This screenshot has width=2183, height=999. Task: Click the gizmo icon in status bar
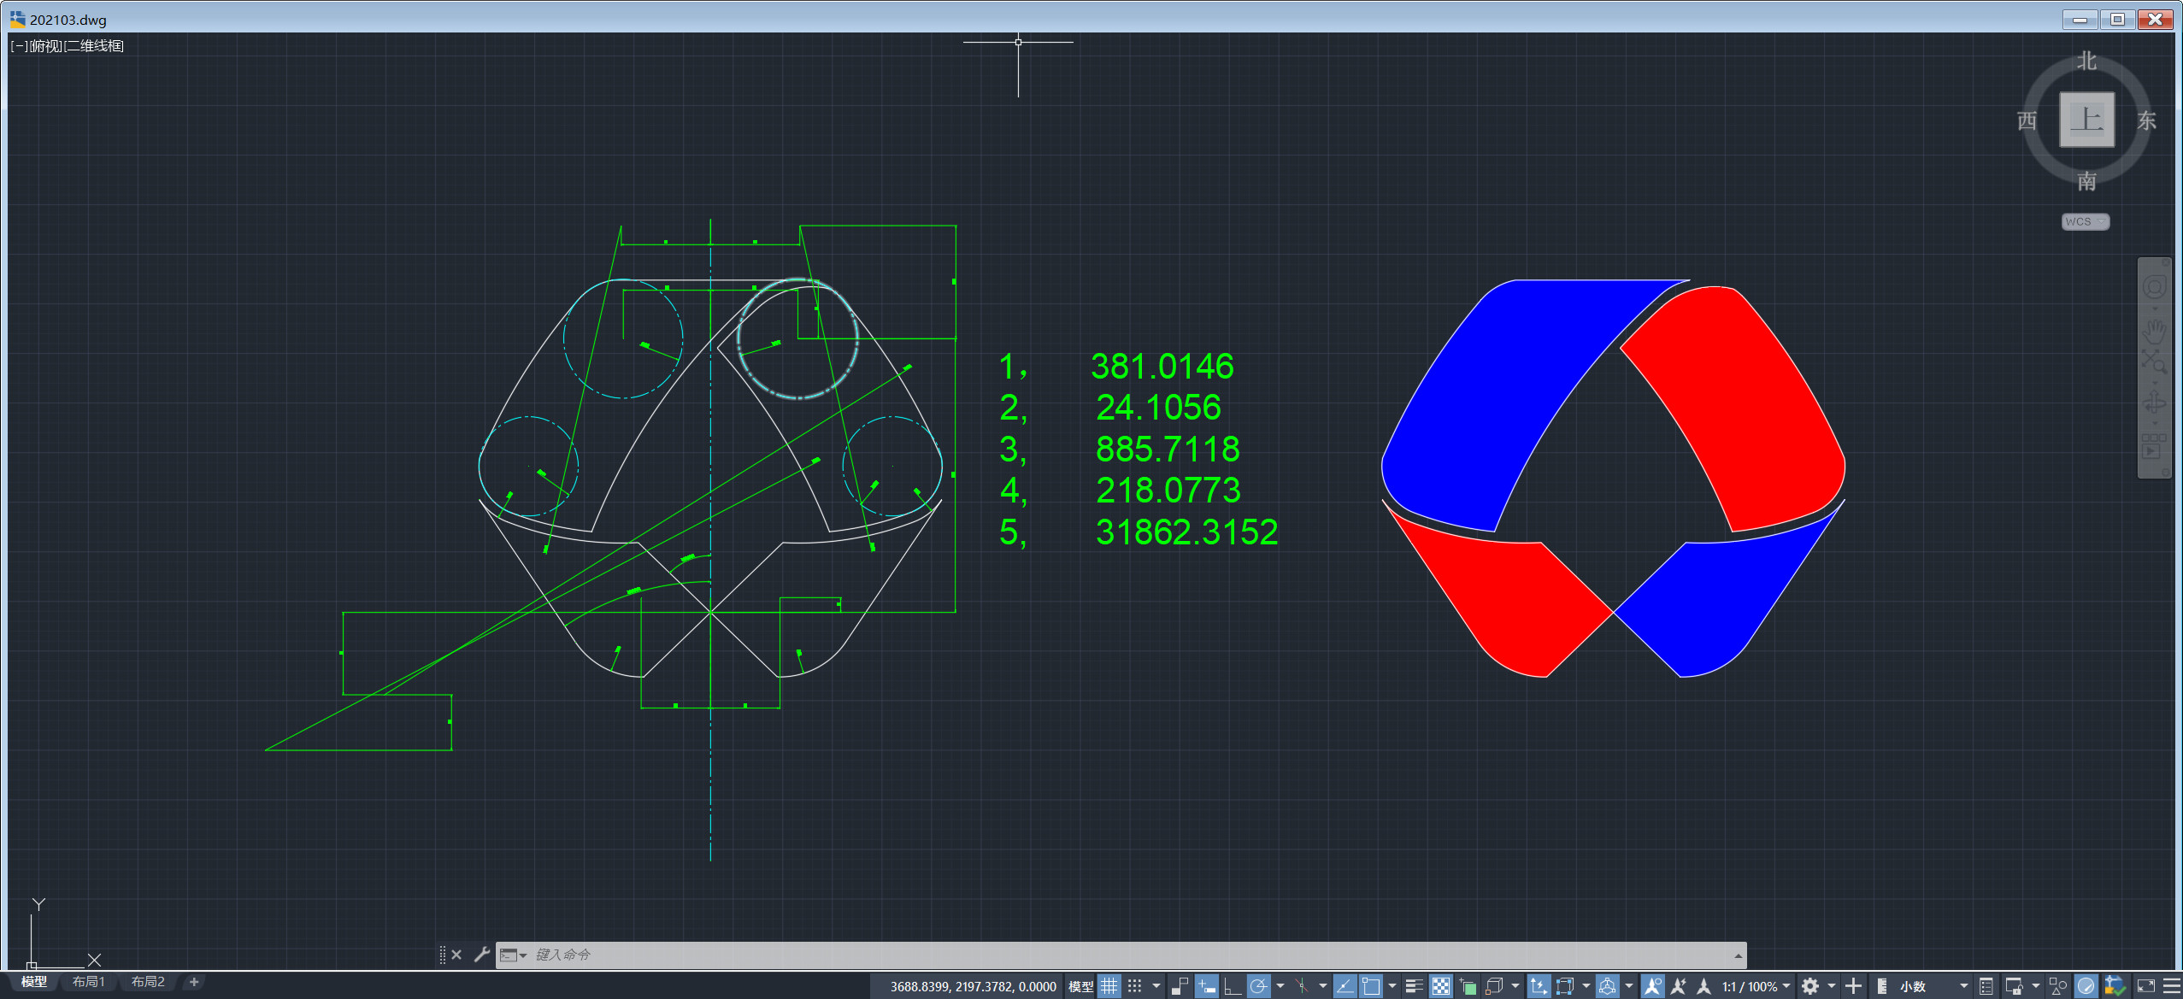(x=1608, y=986)
